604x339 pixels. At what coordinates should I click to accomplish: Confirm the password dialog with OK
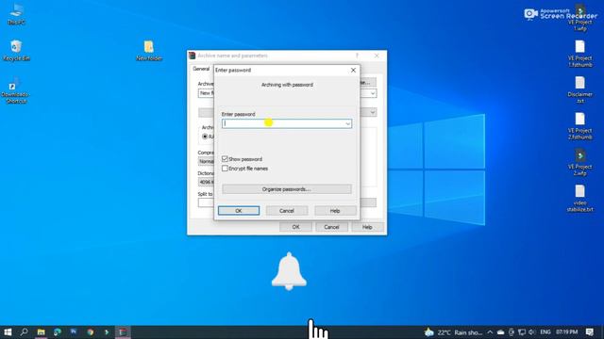(239, 211)
